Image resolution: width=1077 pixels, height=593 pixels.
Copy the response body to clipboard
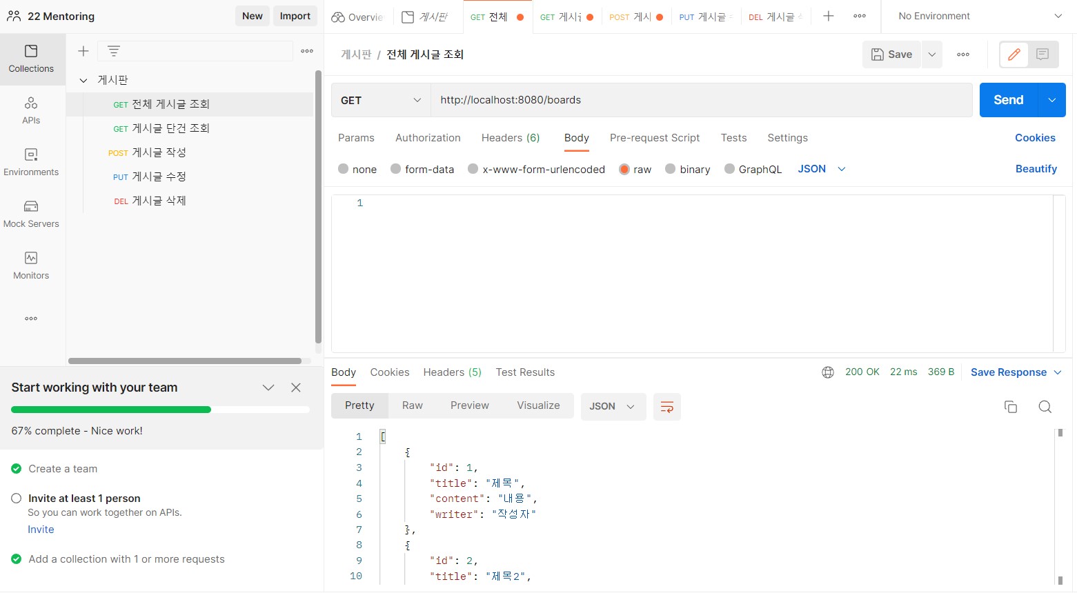click(x=1011, y=407)
